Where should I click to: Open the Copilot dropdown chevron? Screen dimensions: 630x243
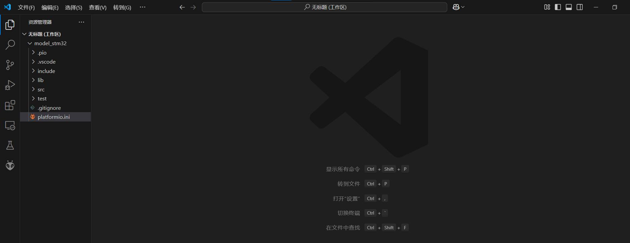point(463,7)
